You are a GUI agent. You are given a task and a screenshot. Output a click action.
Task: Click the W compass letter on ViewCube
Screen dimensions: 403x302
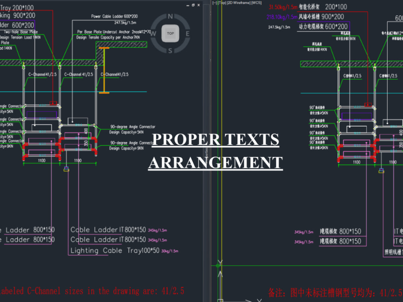pos(153,34)
